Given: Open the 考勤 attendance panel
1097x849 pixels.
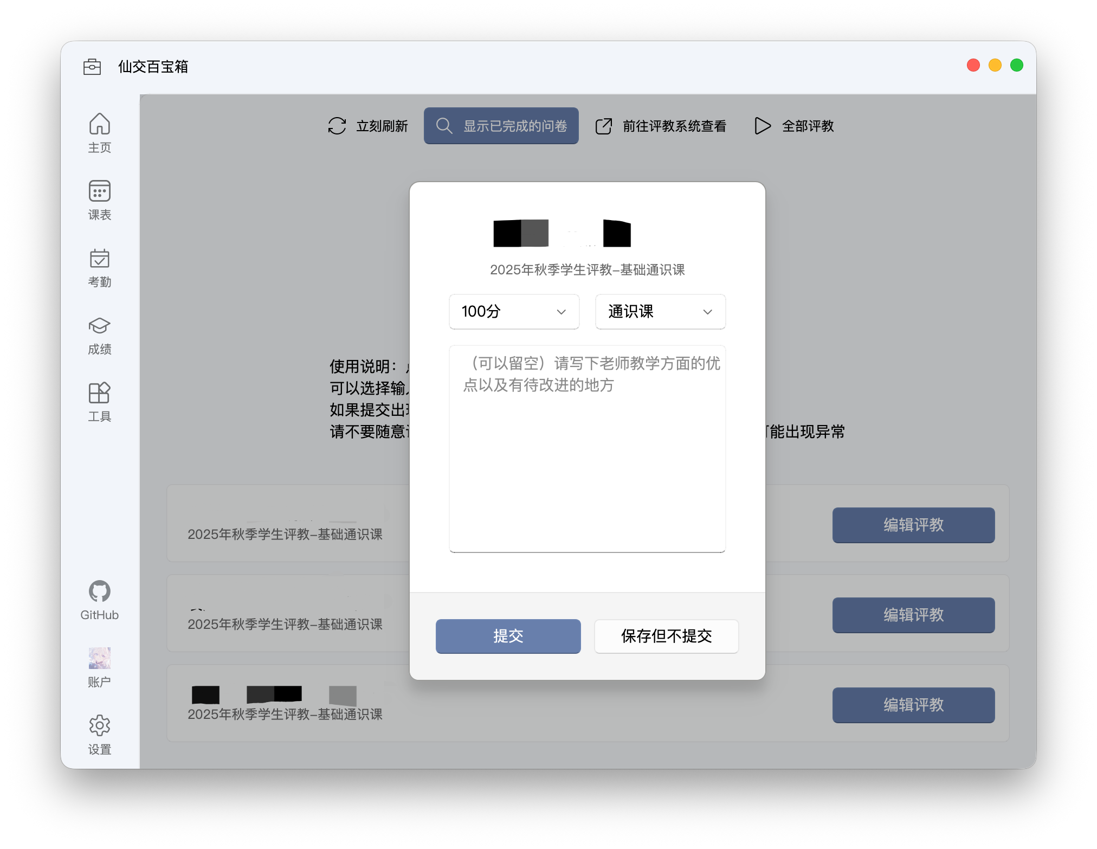Looking at the screenshot, I should pos(100,266).
